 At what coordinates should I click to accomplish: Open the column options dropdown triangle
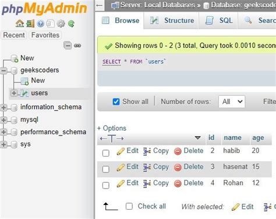[197, 138]
